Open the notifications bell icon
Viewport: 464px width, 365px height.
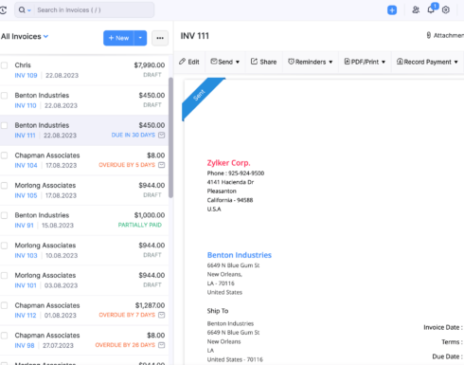pos(431,9)
